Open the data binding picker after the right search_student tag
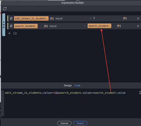Screen dimensions: 141x126 (119, 26)
